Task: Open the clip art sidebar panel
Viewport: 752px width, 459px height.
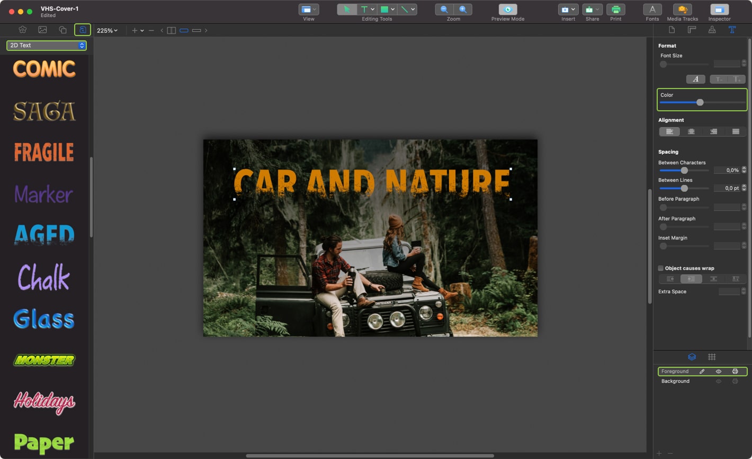Action: [22, 30]
